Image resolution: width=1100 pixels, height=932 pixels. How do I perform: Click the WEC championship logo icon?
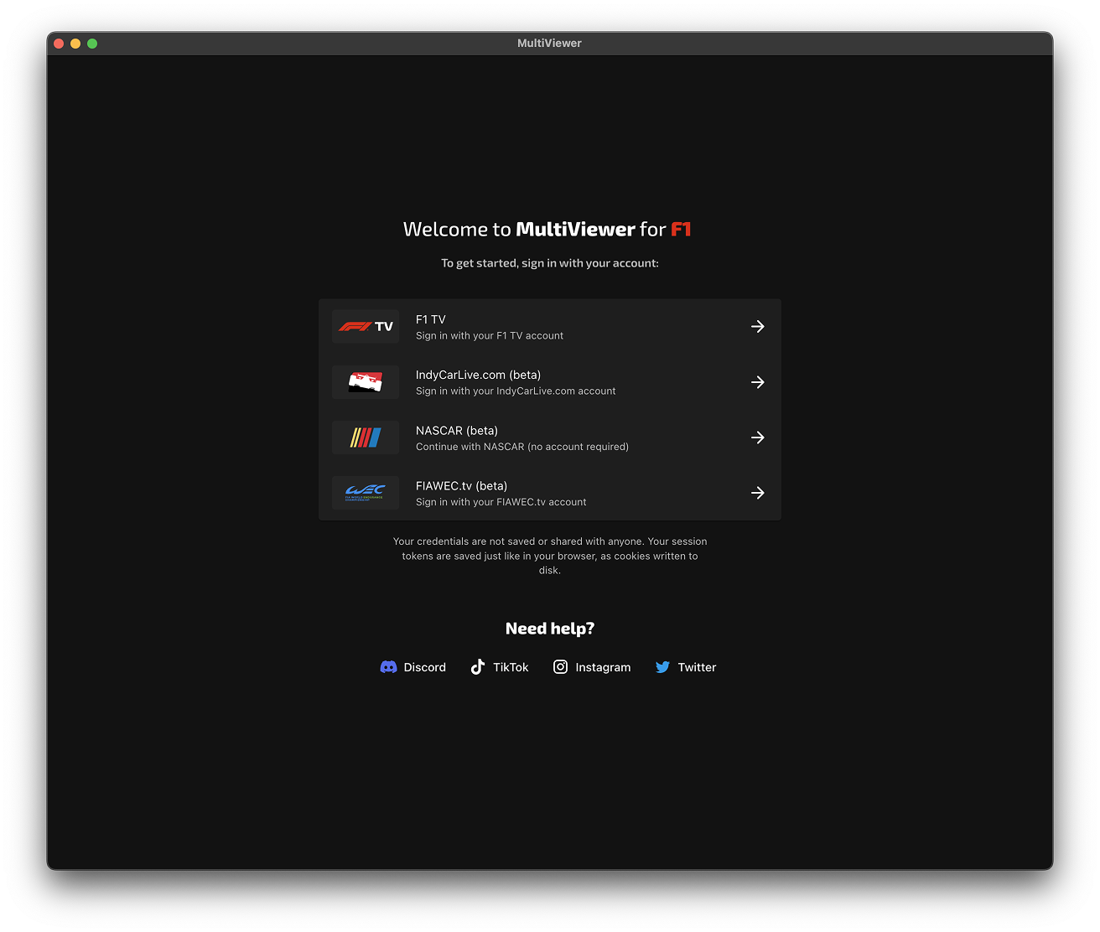click(x=366, y=492)
